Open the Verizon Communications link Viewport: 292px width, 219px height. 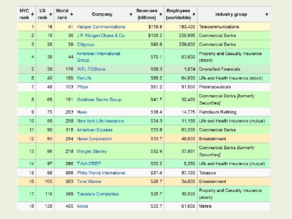101,27
